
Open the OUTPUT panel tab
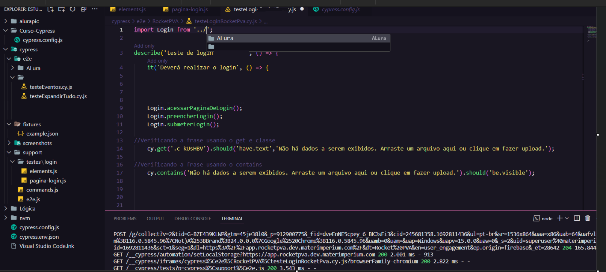156,218
